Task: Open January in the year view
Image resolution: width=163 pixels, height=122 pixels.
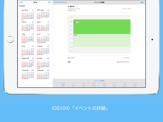Action: 27,15
